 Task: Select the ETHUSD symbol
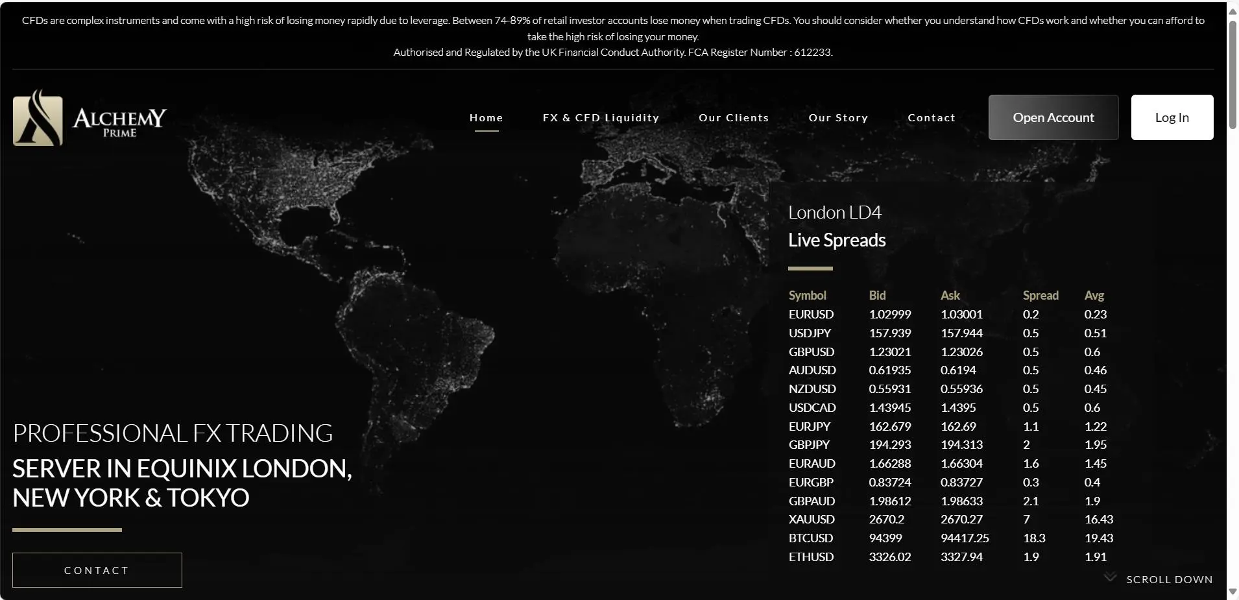click(811, 557)
